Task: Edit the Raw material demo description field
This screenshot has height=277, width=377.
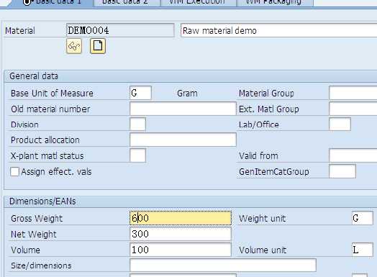Action: (278, 30)
